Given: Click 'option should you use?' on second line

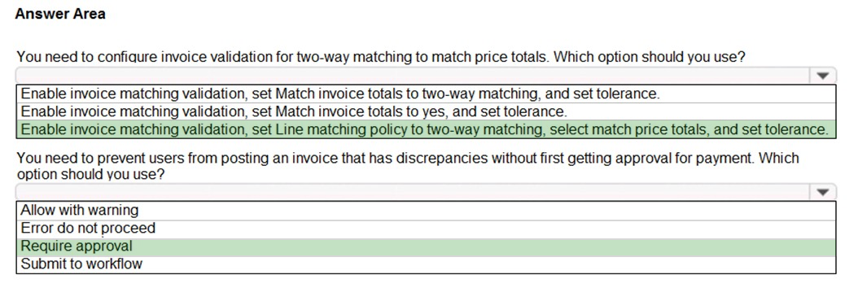Looking at the screenshot, I should [x=91, y=174].
